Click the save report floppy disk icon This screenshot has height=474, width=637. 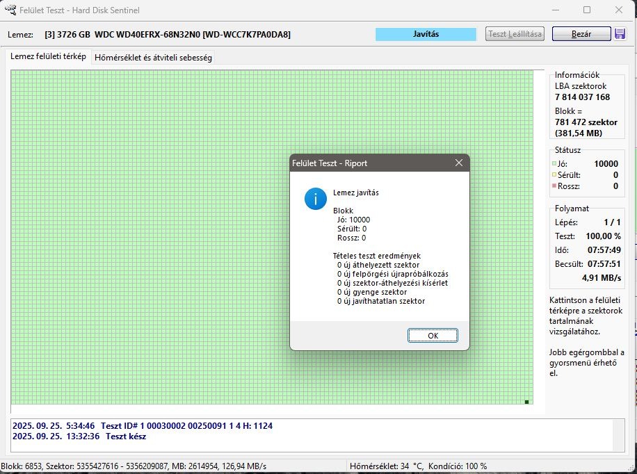point(620,34)
